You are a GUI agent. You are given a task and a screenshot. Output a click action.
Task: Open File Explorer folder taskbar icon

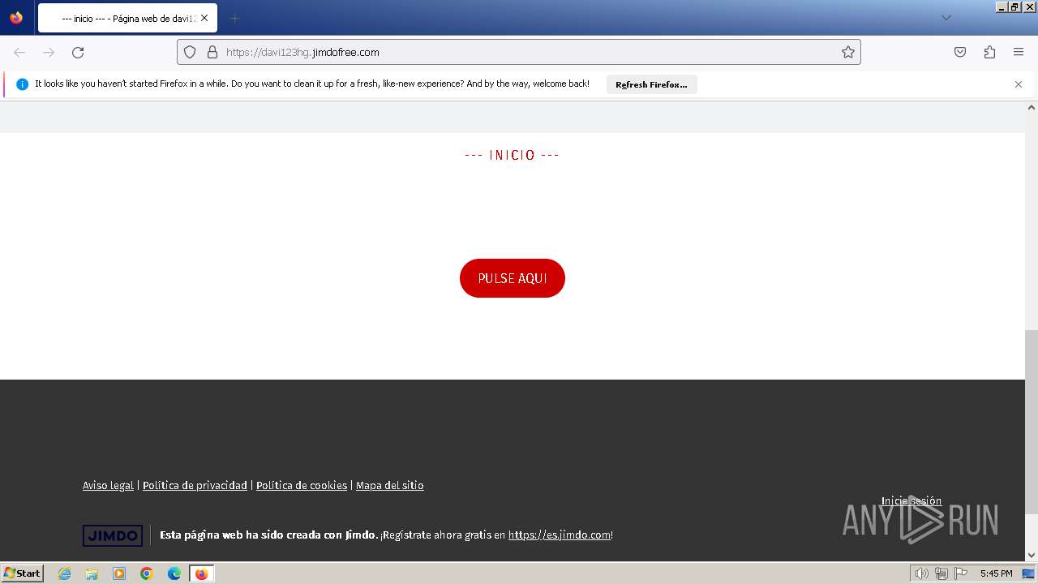[x=92, y=573]
